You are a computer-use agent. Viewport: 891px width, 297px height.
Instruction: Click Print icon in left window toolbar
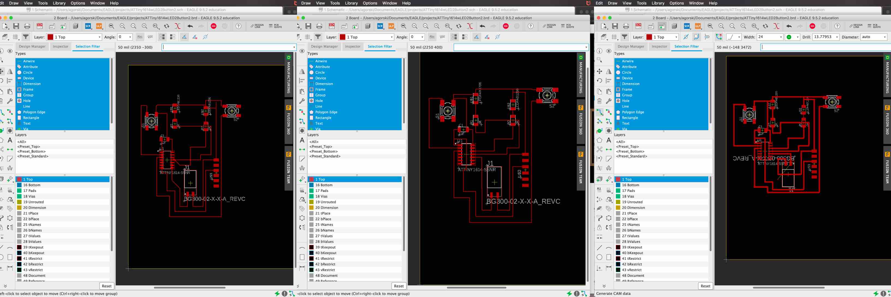point(27,26)
